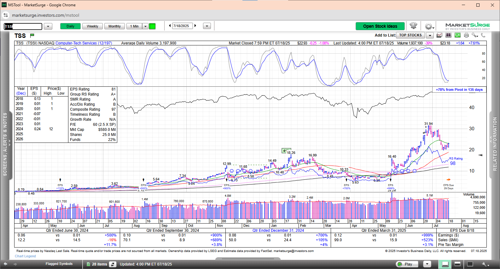Open the bottom bar wrench menu
This screenshot has height=269, width=500.
coord(485,264)
